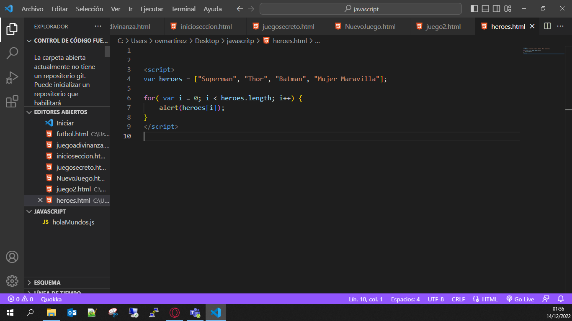Open editor more actions ellipsis

click(560, 26)
